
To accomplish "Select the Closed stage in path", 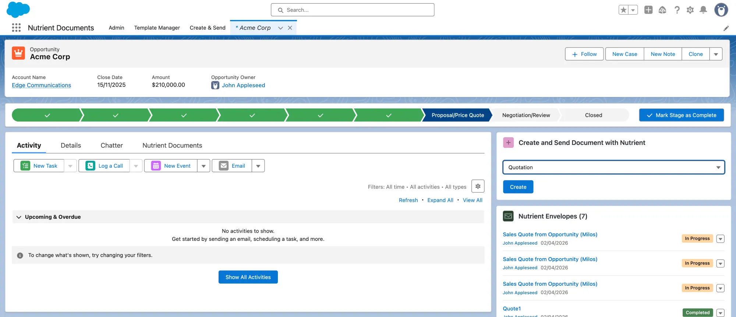I will (x=594, y=115).
